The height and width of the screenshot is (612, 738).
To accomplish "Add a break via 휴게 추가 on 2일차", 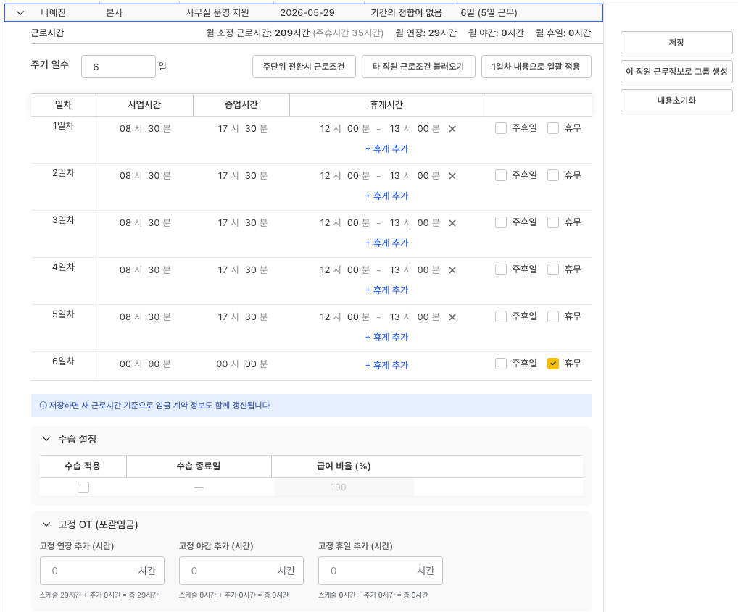I will (386, 196).
